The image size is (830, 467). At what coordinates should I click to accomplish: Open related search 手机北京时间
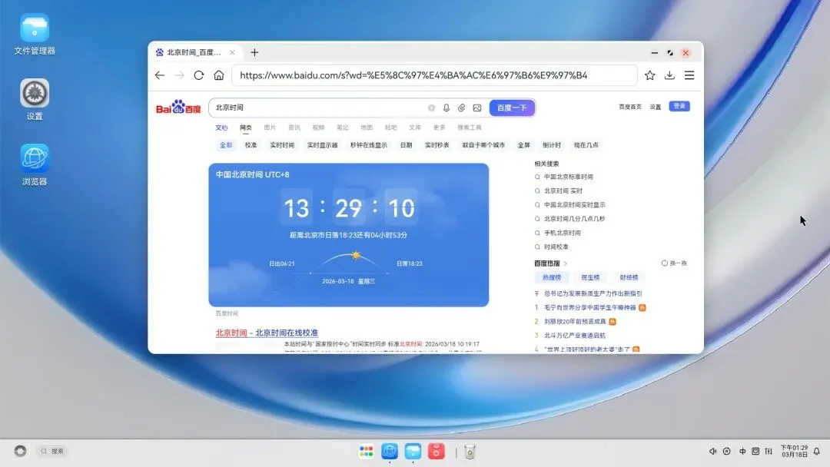[x=562, y=233]
